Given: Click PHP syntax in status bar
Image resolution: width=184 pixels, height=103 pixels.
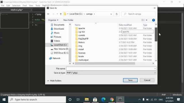Looking at the screenshot, I should 164,95.
